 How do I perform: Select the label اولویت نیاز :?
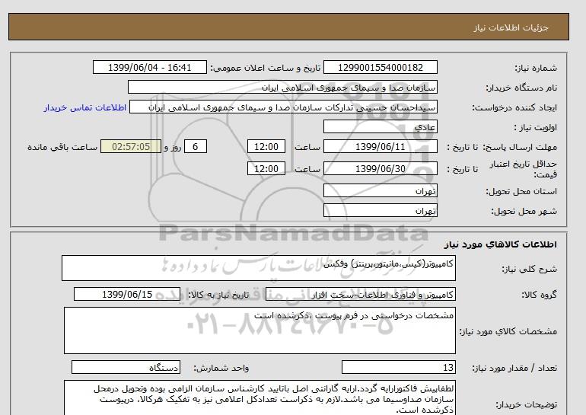pos(535,127)
